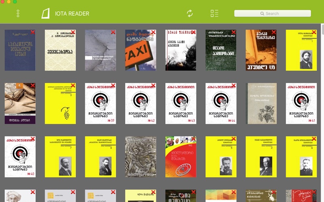Open target magazine issue №41
Viewport: 324px width, 202px height.
301,103
